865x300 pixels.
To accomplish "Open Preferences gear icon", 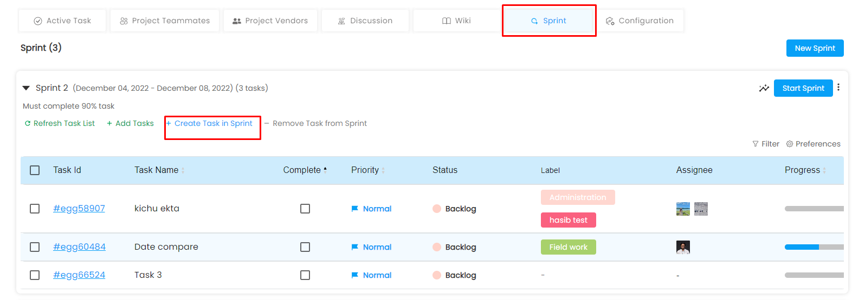I will tap(790, 144).
